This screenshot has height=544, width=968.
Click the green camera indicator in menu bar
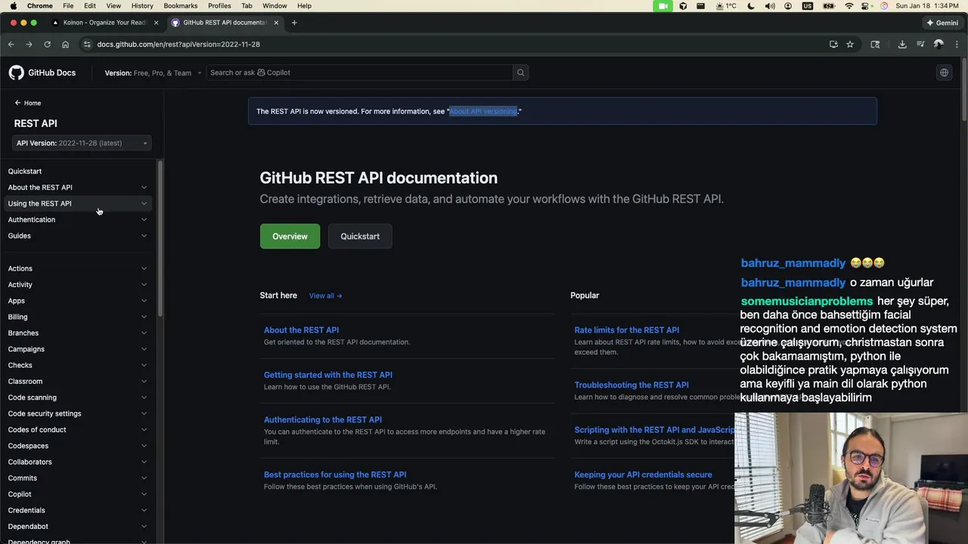coord(663,6)
